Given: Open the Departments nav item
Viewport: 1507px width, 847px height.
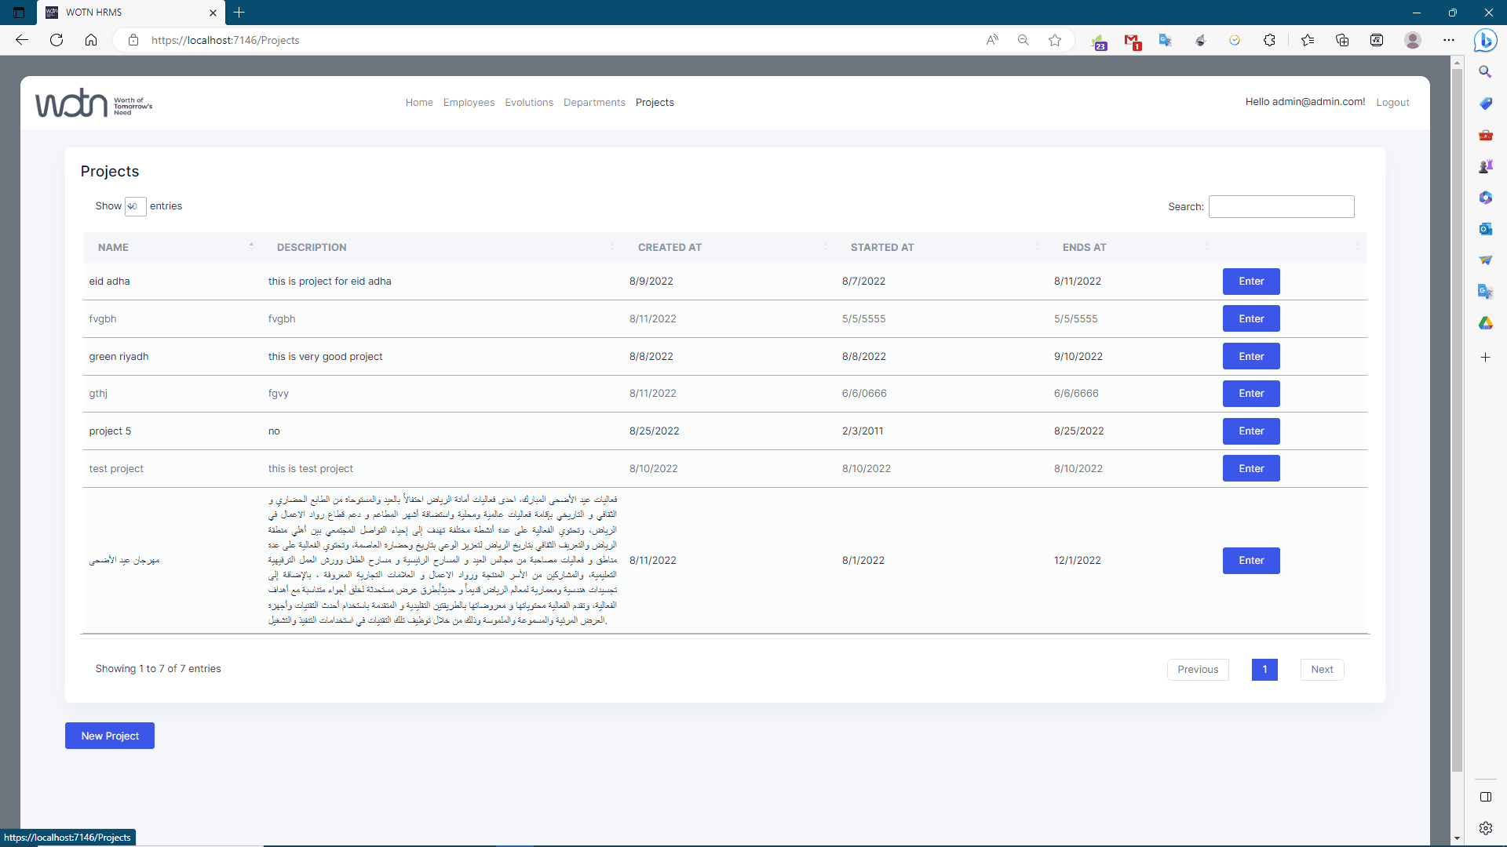Looking at the screenshot, I should point(594,103).
